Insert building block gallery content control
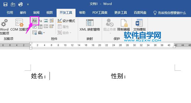The height and width of the screenshot is (103, 191). (x=52, y=21)
